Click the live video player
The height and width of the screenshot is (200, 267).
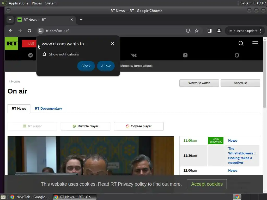[91, 155]
